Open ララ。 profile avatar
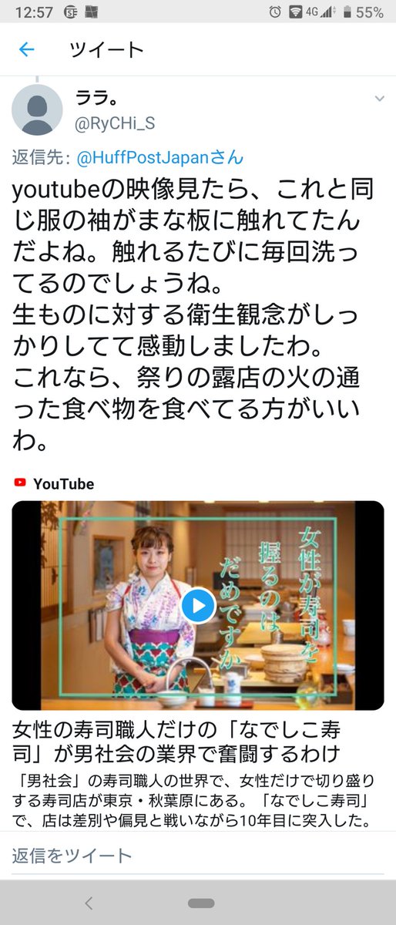 pos(37,110)
